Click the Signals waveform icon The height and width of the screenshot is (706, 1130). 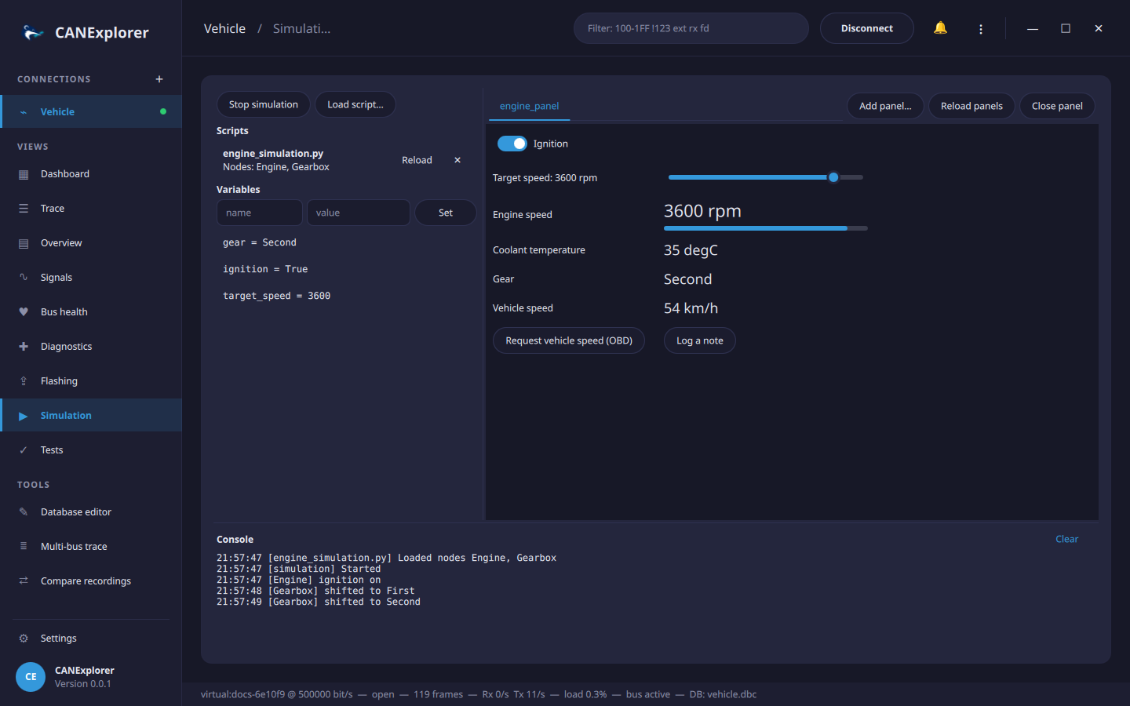point(24,278)
